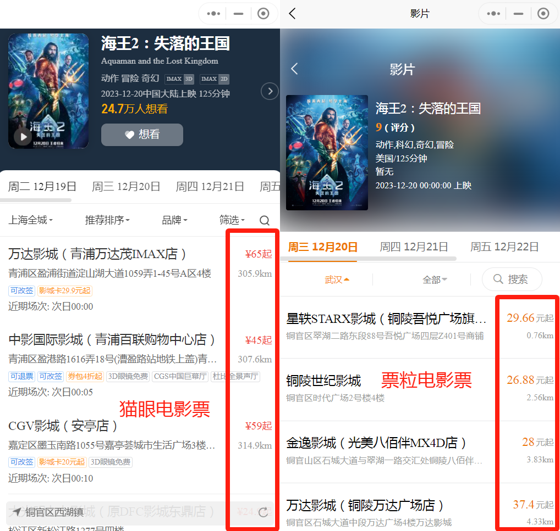560x531 pixels.
Task: Click the Aquaman 2 poster in the Piaoli panel
Action: [327, 152]
